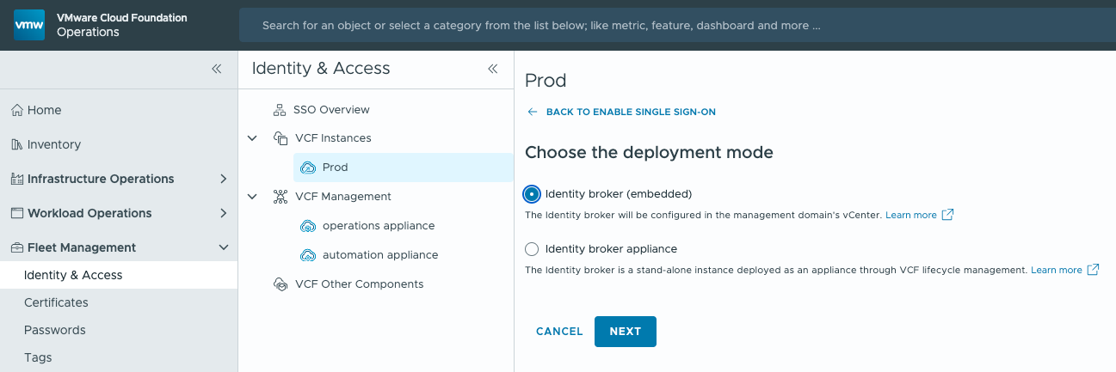Click the VCF Other Components icon

pos(279,284)
